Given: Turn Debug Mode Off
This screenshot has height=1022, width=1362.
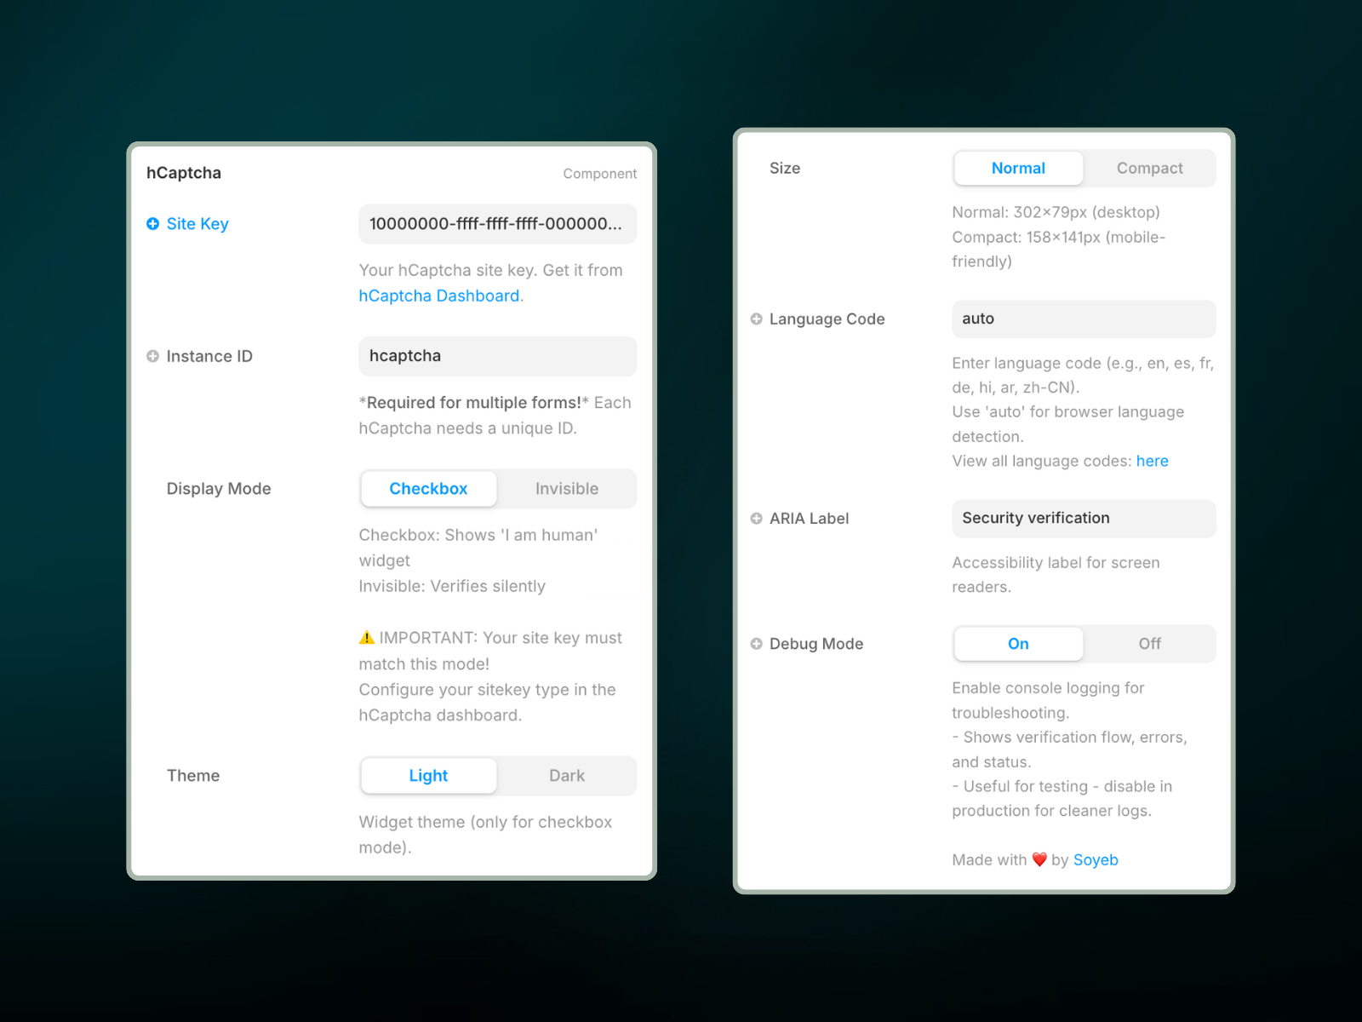Looking at the screenshot, I should click(x=1149, y=644).
